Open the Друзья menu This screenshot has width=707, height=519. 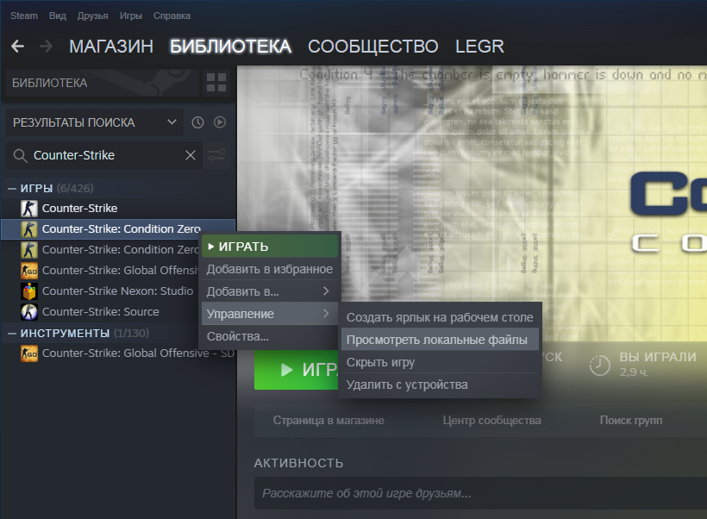pyautogui.click(x=92, y=16)
